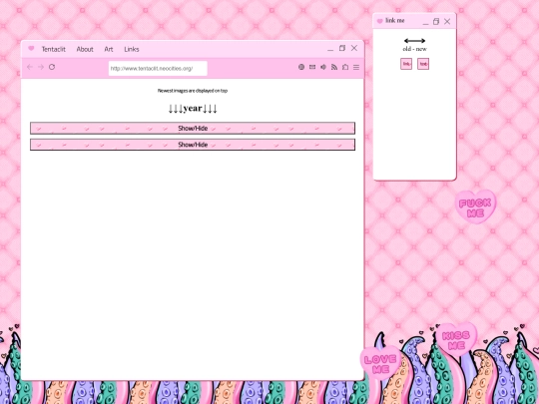Open the Tentaclit menu item

54,49
